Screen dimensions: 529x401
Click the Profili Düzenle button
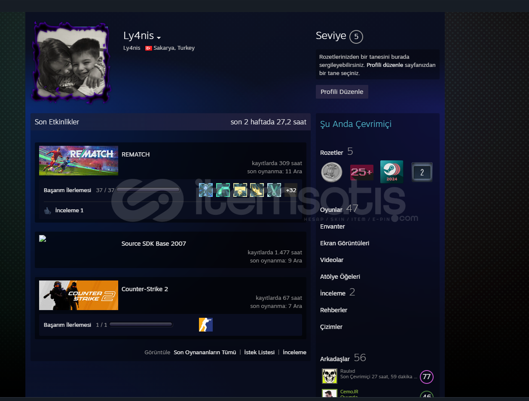[x=342, y=92]
